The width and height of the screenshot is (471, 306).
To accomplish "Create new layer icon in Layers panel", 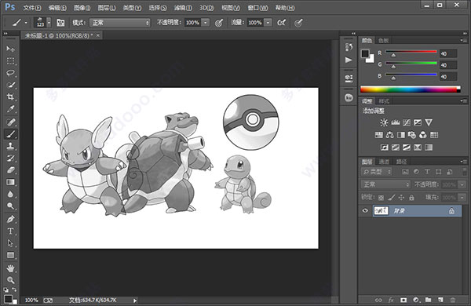I will coord(440,300).
